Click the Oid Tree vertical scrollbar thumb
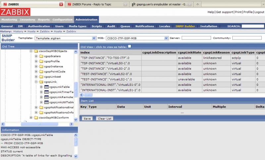 click(x=76, y=89)
